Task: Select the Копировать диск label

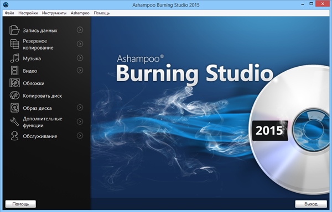Action: coord(43,96)
